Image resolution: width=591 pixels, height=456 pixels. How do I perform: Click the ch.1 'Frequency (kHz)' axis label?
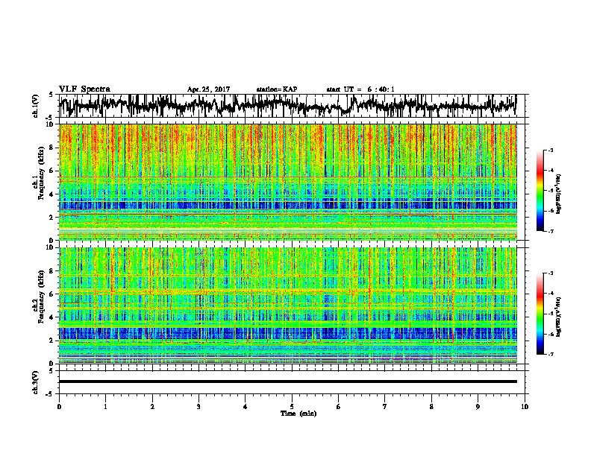point(41,173)
